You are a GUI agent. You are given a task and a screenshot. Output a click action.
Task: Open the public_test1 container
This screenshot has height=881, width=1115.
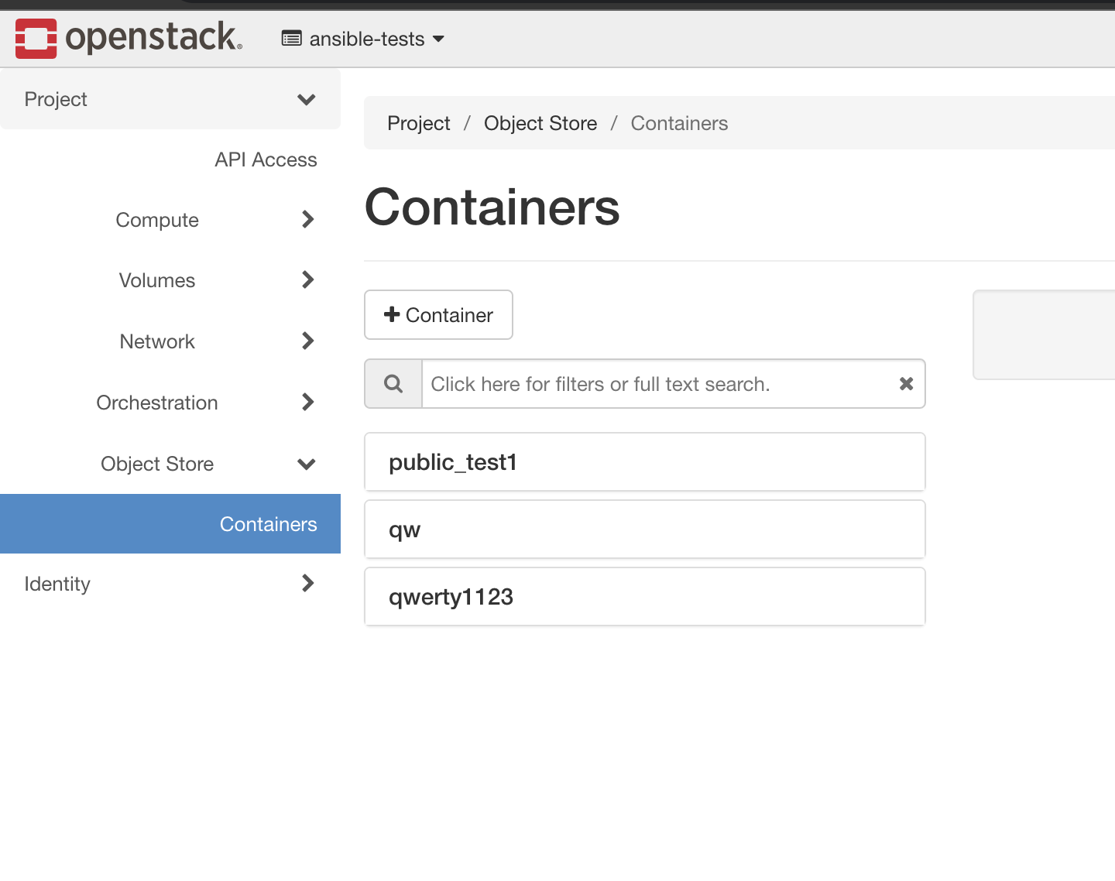pos(453,462)
